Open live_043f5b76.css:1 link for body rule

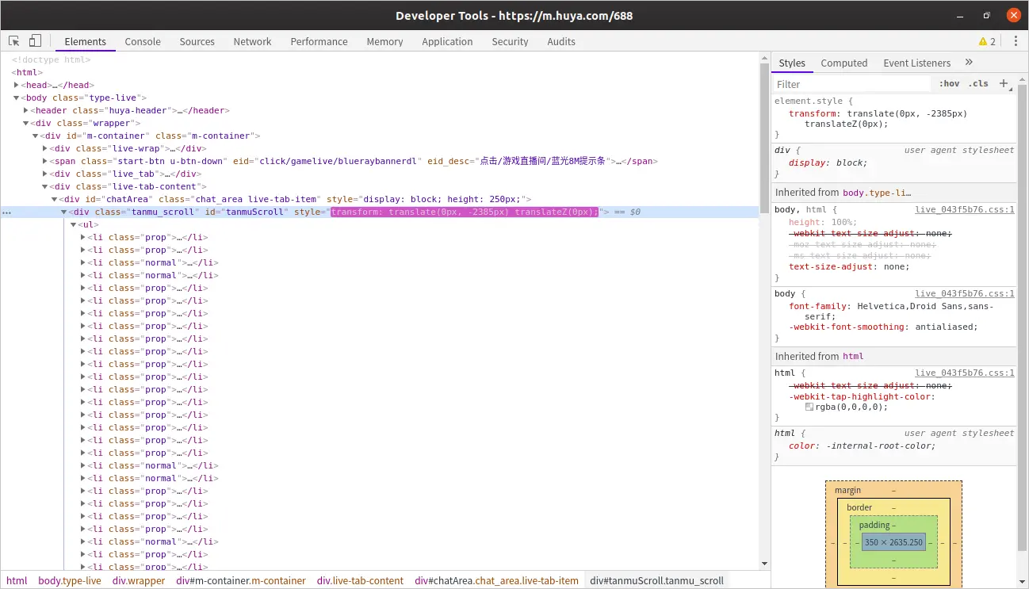[x=965, y=293]
